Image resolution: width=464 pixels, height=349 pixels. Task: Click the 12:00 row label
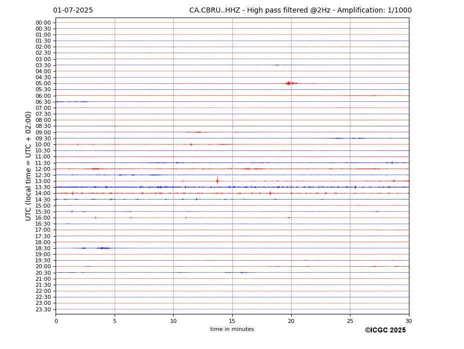(x=43, y=169)
